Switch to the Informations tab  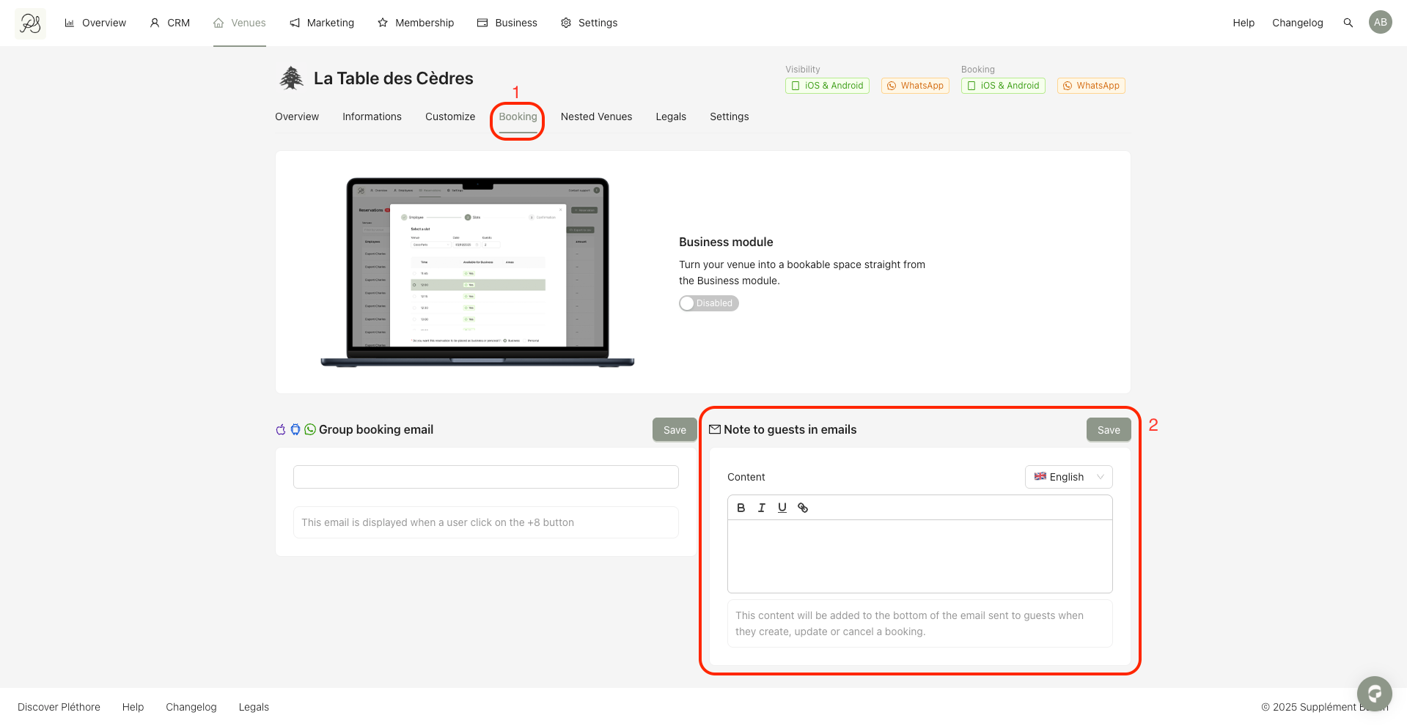[x=372, y=116]
